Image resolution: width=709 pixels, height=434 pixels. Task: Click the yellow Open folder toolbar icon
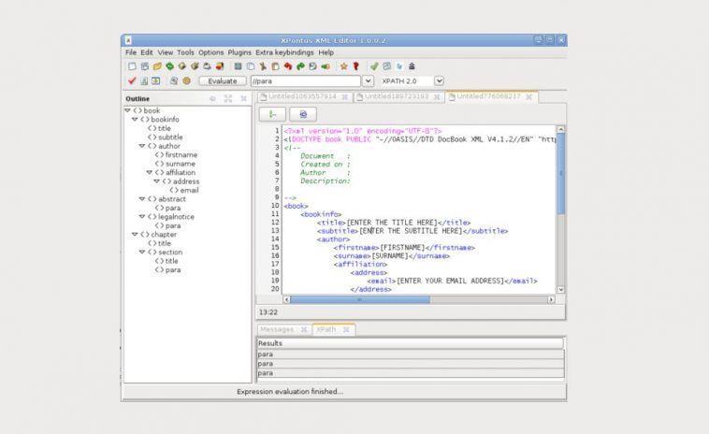tap(157, 66)
